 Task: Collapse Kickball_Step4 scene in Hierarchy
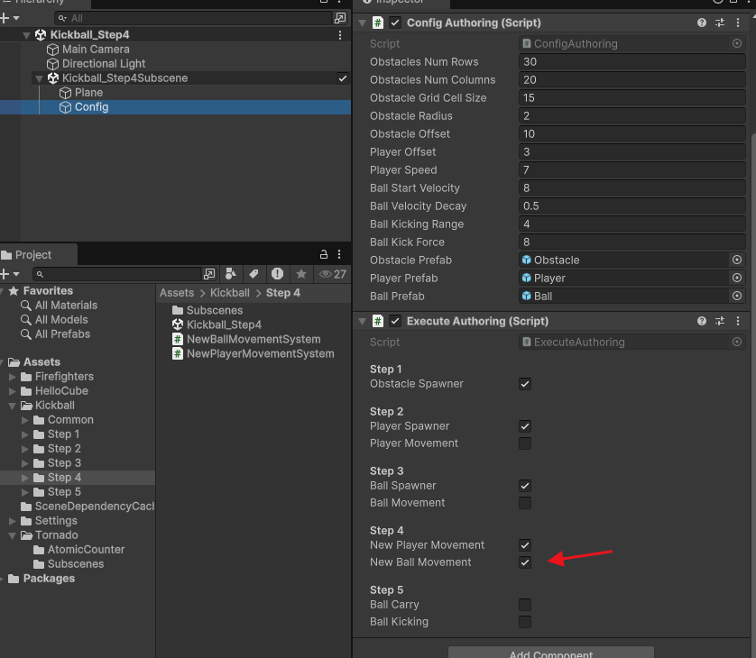tap(27, 35)
